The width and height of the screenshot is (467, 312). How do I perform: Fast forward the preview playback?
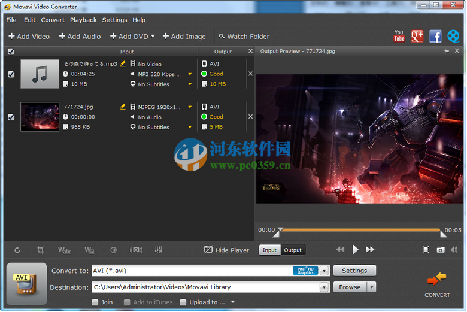coord(370,250)
